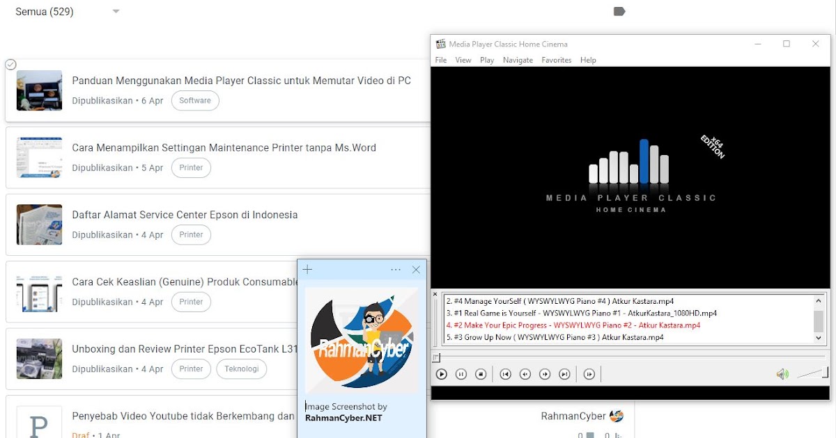Click the playlist scrollbar thumb
Viewport: 836px width, 438px height.
click(x=819, y=321)
